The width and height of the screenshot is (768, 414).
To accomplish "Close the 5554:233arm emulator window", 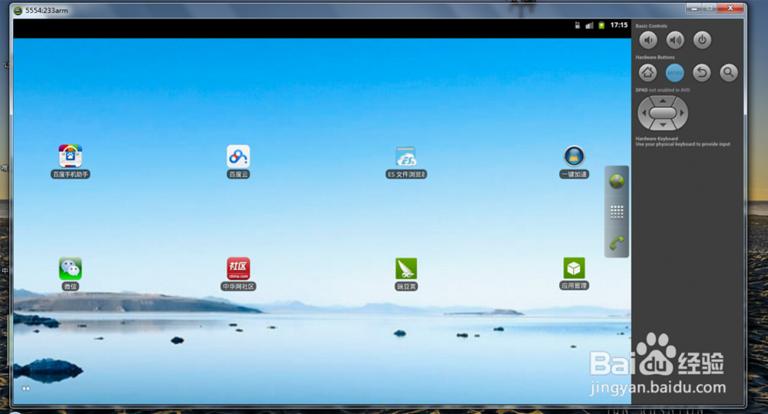I will click(x=730, y=8).
